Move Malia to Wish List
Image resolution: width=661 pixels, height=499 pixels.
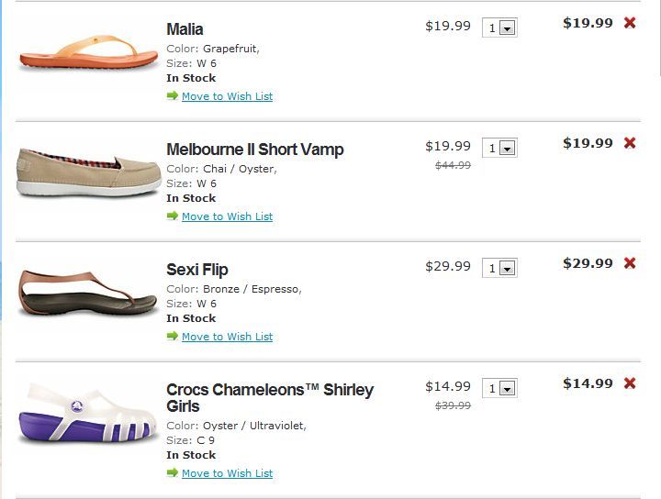[227, 96]
